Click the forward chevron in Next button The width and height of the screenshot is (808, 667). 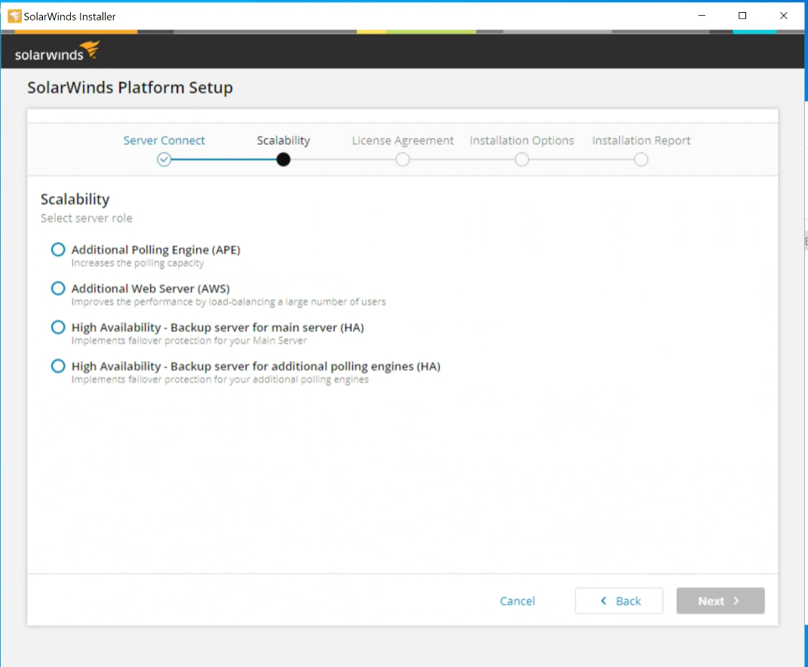tap(736, 601)
